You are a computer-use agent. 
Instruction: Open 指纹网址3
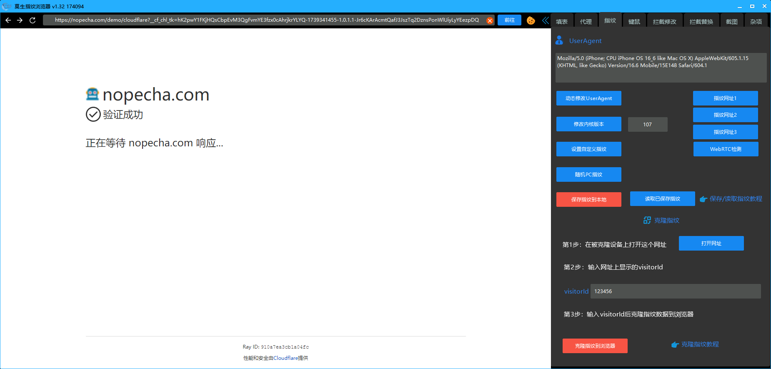point(725,132)
